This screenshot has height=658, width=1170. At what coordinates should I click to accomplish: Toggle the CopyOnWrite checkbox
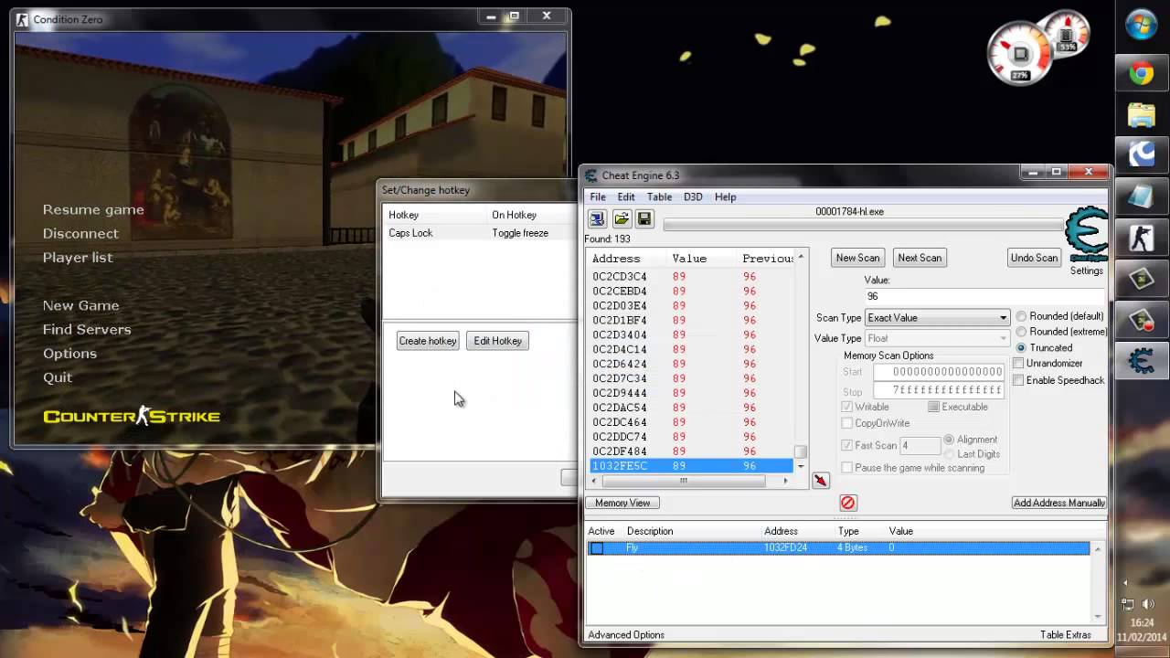coord(847,423)
